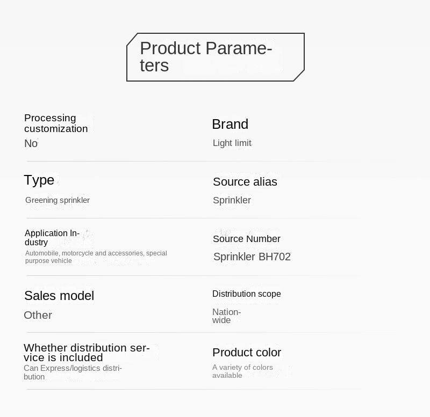Select the 'Light limit' brand value
The image size is (430, 417).
tap(232, 143)
